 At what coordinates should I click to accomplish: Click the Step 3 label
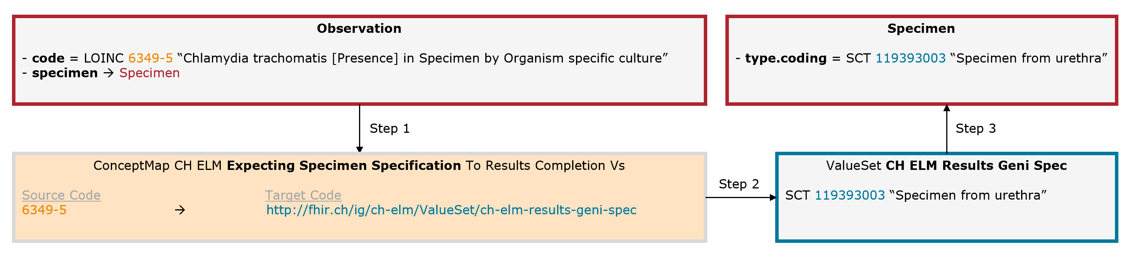[976, 129]
